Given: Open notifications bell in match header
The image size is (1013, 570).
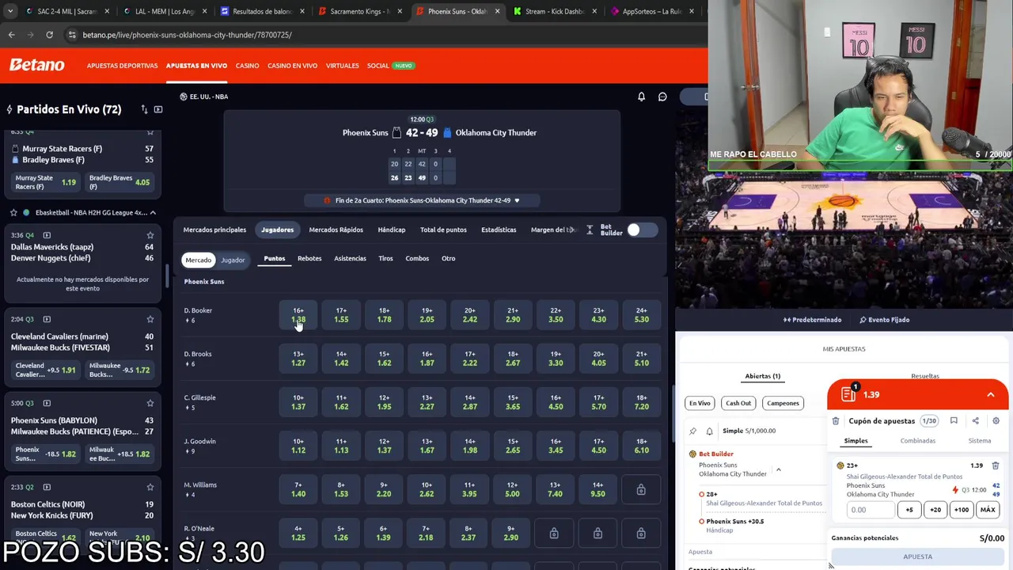Looking at the screenshot, I should click(x=641, y=97).
